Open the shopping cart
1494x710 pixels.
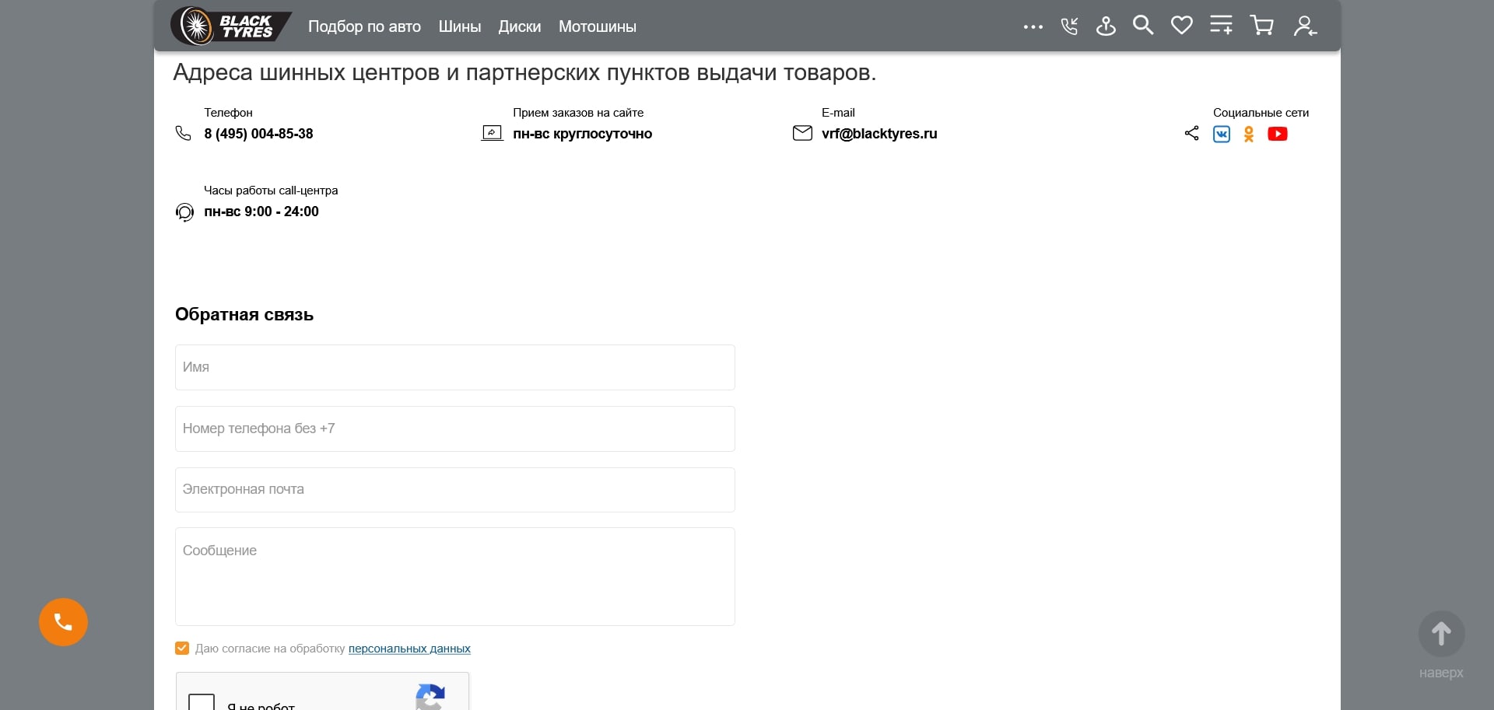coord(1261,26)
